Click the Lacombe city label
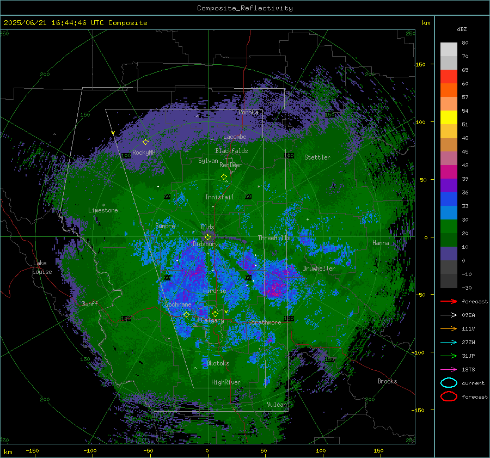The height and width of the screenshot is (458, 490). pyautogui.click(x=235, y=137)
